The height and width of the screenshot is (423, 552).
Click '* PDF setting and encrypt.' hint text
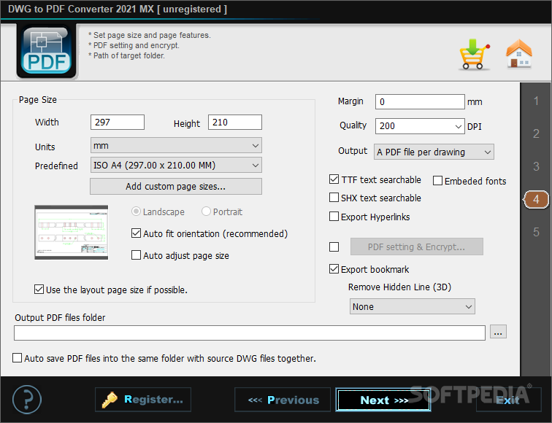(134, 45)
